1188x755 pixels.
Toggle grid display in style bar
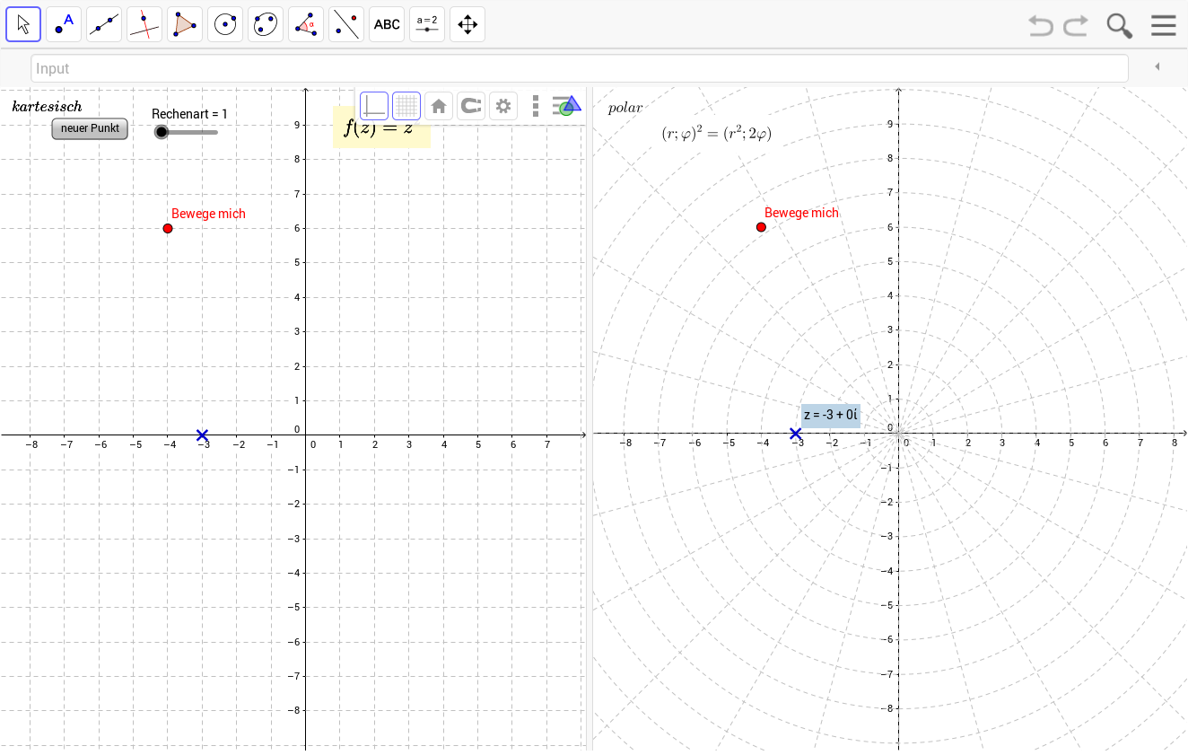click(x=406, y=106)
